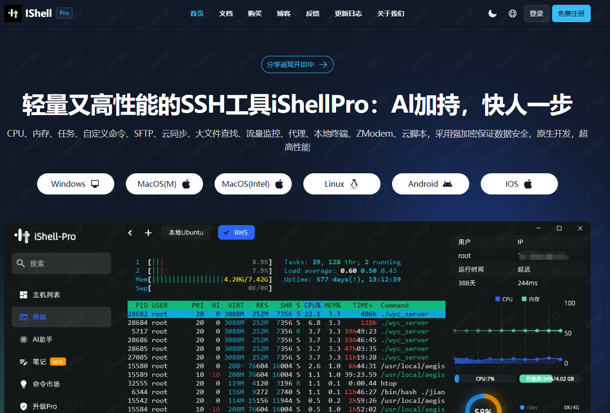Screen dimensions: 610x413
Task: Switch to the 本地Ubuntu tab
Action: click(186, 232)
